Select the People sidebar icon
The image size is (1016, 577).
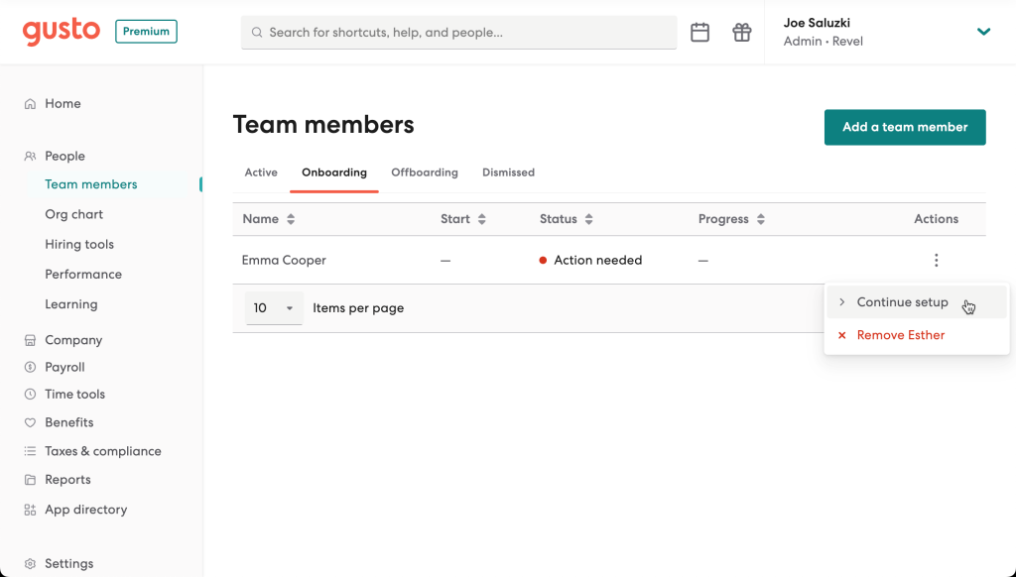(30, 156)
